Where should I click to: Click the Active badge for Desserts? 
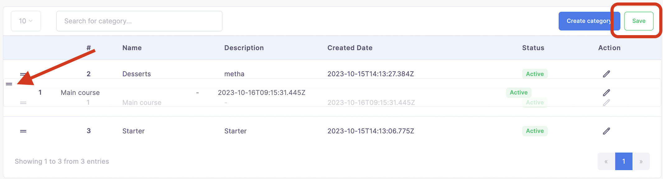535,74
